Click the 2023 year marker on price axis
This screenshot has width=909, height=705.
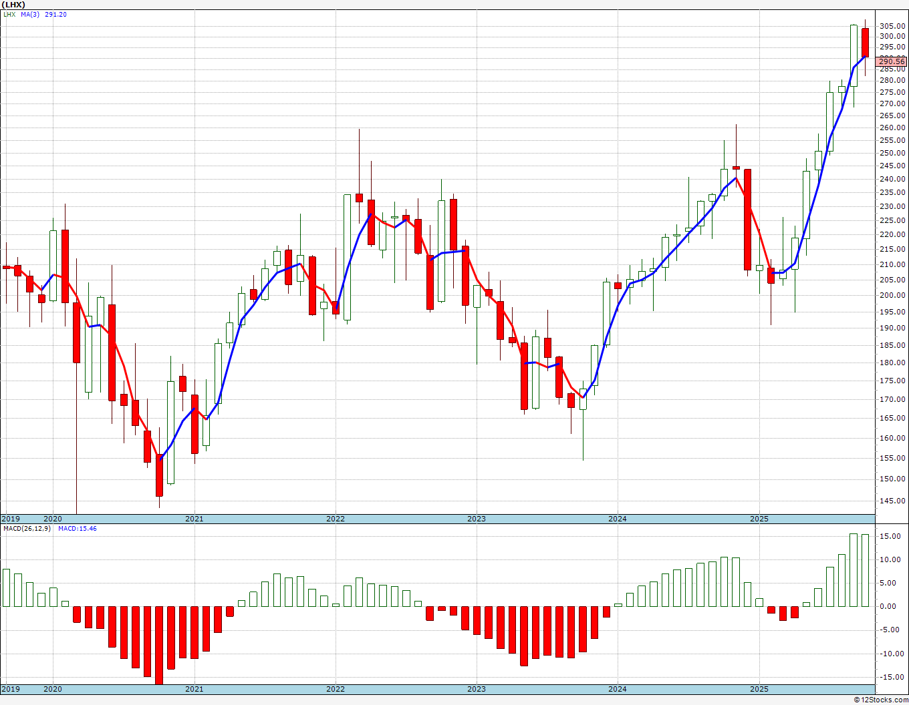pyautogui.click(x=476, y=519)
